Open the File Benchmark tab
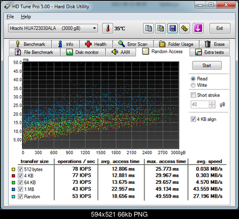Screen dimensions: 239x219 pos(34,52)
